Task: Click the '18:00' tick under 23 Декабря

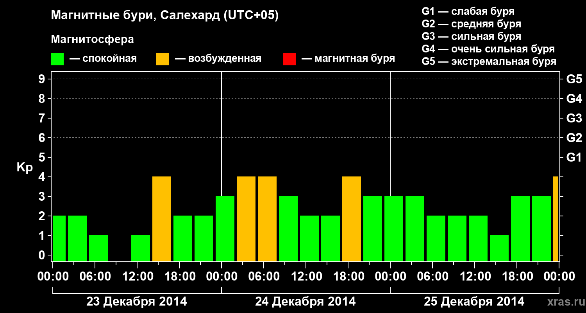Action: tap(179, 277)
